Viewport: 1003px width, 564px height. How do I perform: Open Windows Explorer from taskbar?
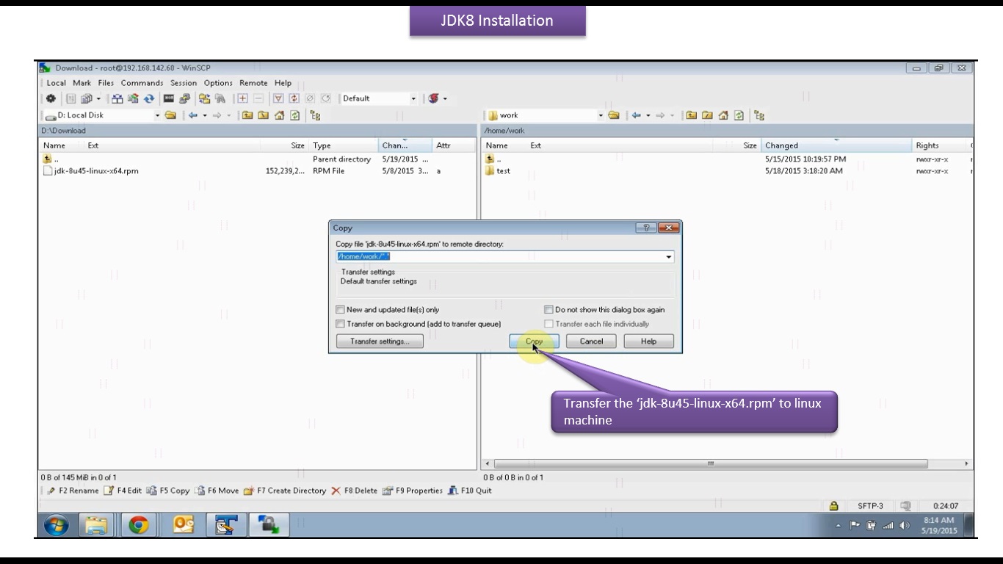(95, 524)
